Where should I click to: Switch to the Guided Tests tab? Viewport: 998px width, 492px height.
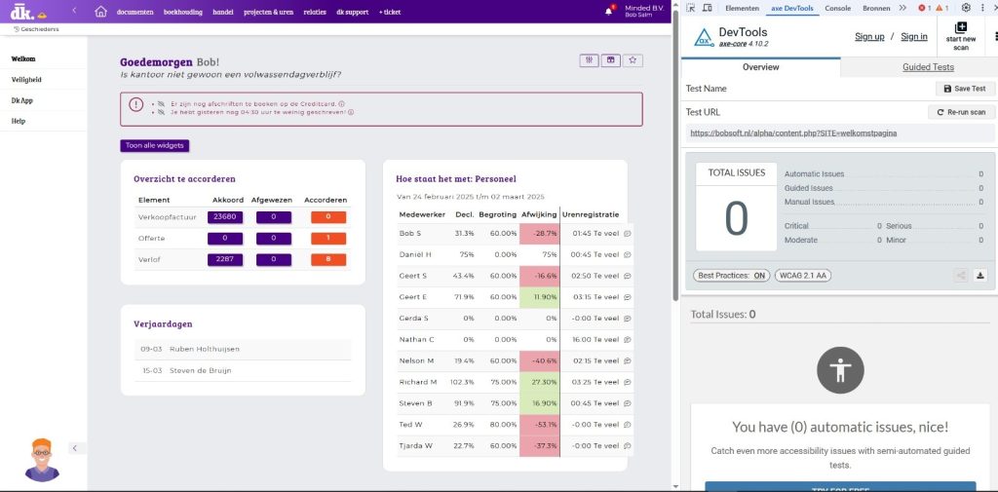pyautogui.click(x=928, y=67)
